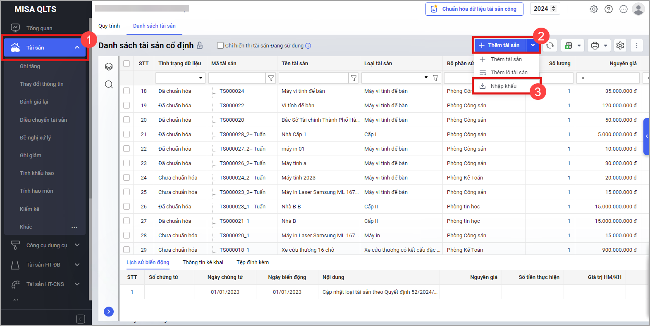Tick the checkbox for row TS000024
The width and height of the screenshot is (650, 326).
tap(127, 91)
